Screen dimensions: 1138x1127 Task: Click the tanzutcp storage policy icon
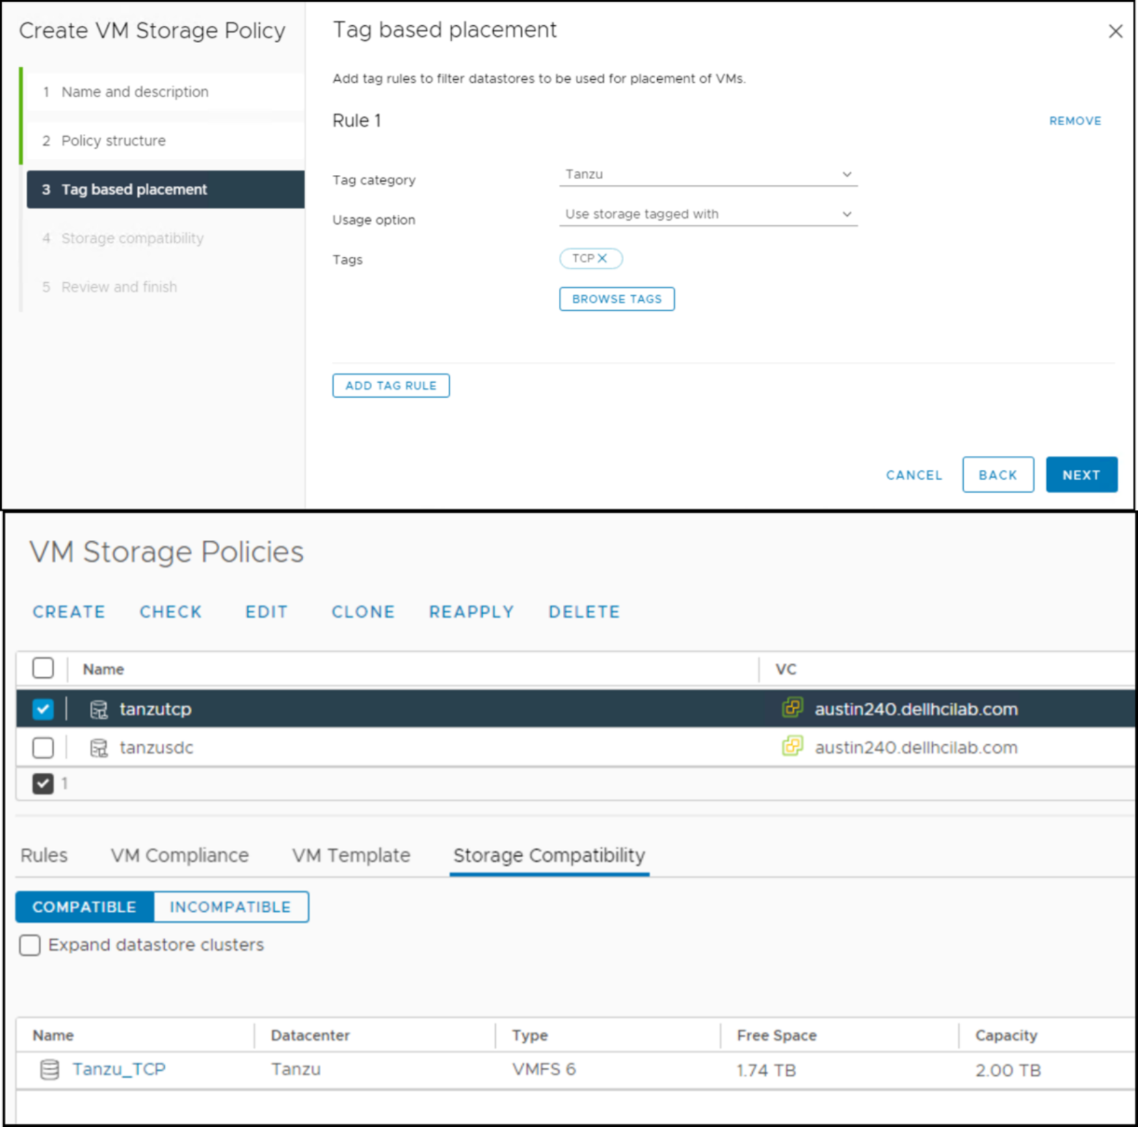(99, 709)
